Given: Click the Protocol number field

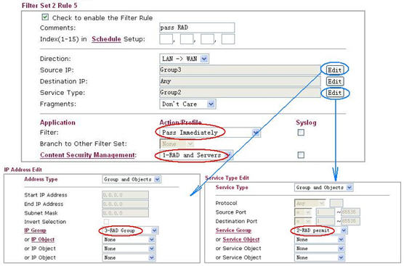Looking at the screenshot, I should pyautogui.click(x=336, y=203).
